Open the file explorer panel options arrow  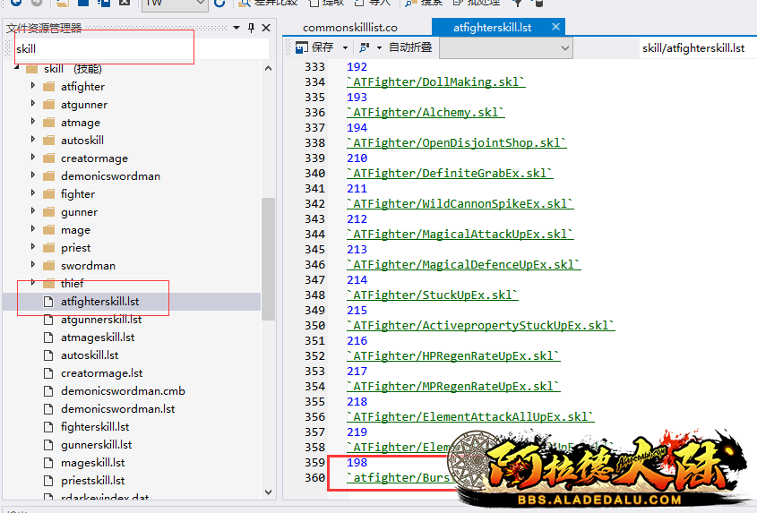[236, 29]
